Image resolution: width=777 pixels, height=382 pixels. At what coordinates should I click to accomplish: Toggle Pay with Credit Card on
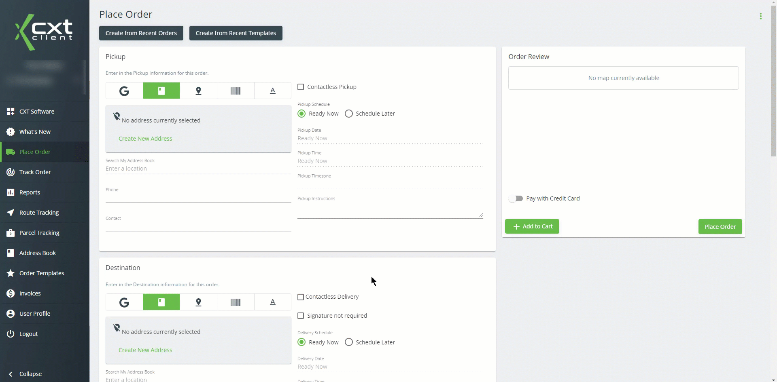point(516,198)
